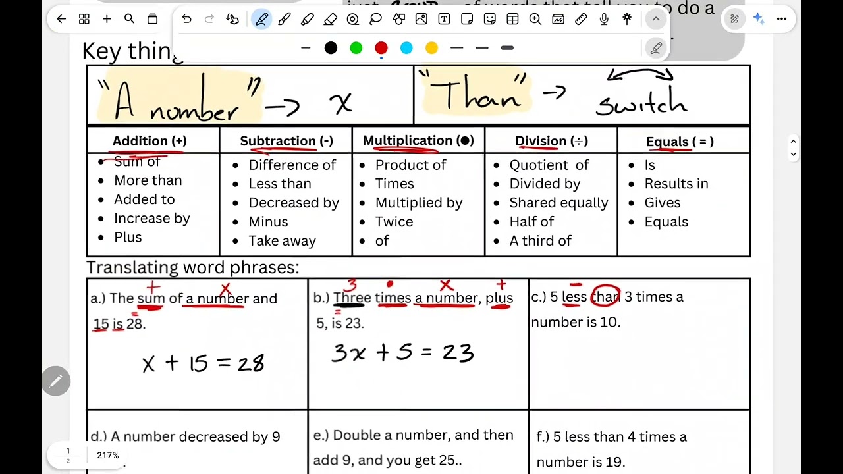The height and width of the screenshot is (474, 843).
Task: Open the page thumbnails grid view
Action: (x=84, y=20)
